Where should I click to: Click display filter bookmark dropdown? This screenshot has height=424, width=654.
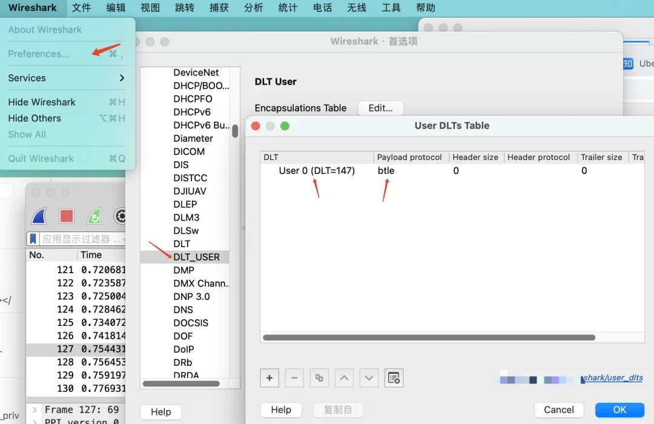[x=33, y=239]
